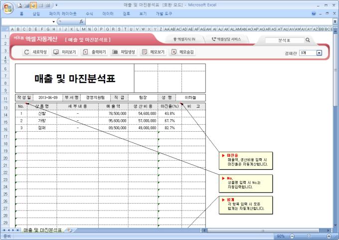Click the 미리보기 monitor icon
Screen dimensions: 339x240
point(56,52)
